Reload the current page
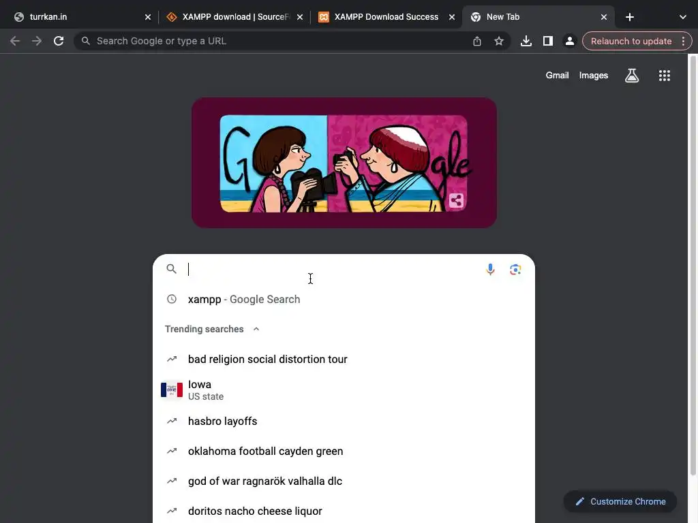The width and height of the screenshot is (698, 523). click(59, 41)
